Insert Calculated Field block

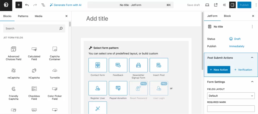point(34,53)
